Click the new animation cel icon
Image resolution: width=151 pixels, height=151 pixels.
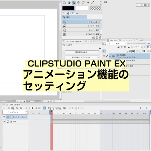(53, 108)
